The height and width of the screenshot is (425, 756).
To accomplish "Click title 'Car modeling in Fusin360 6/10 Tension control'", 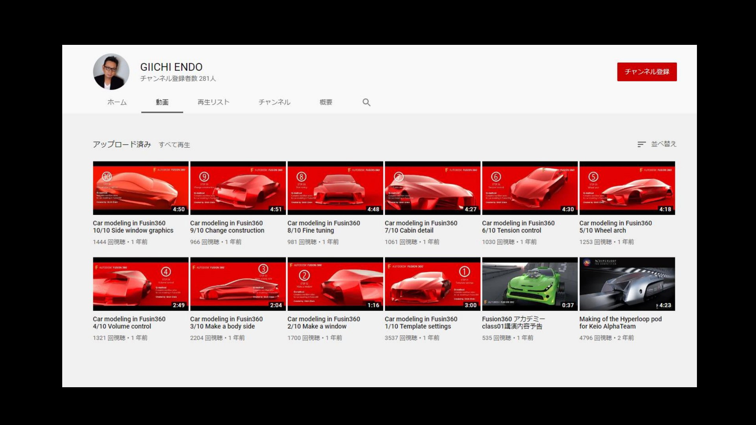I will [518, 227].
